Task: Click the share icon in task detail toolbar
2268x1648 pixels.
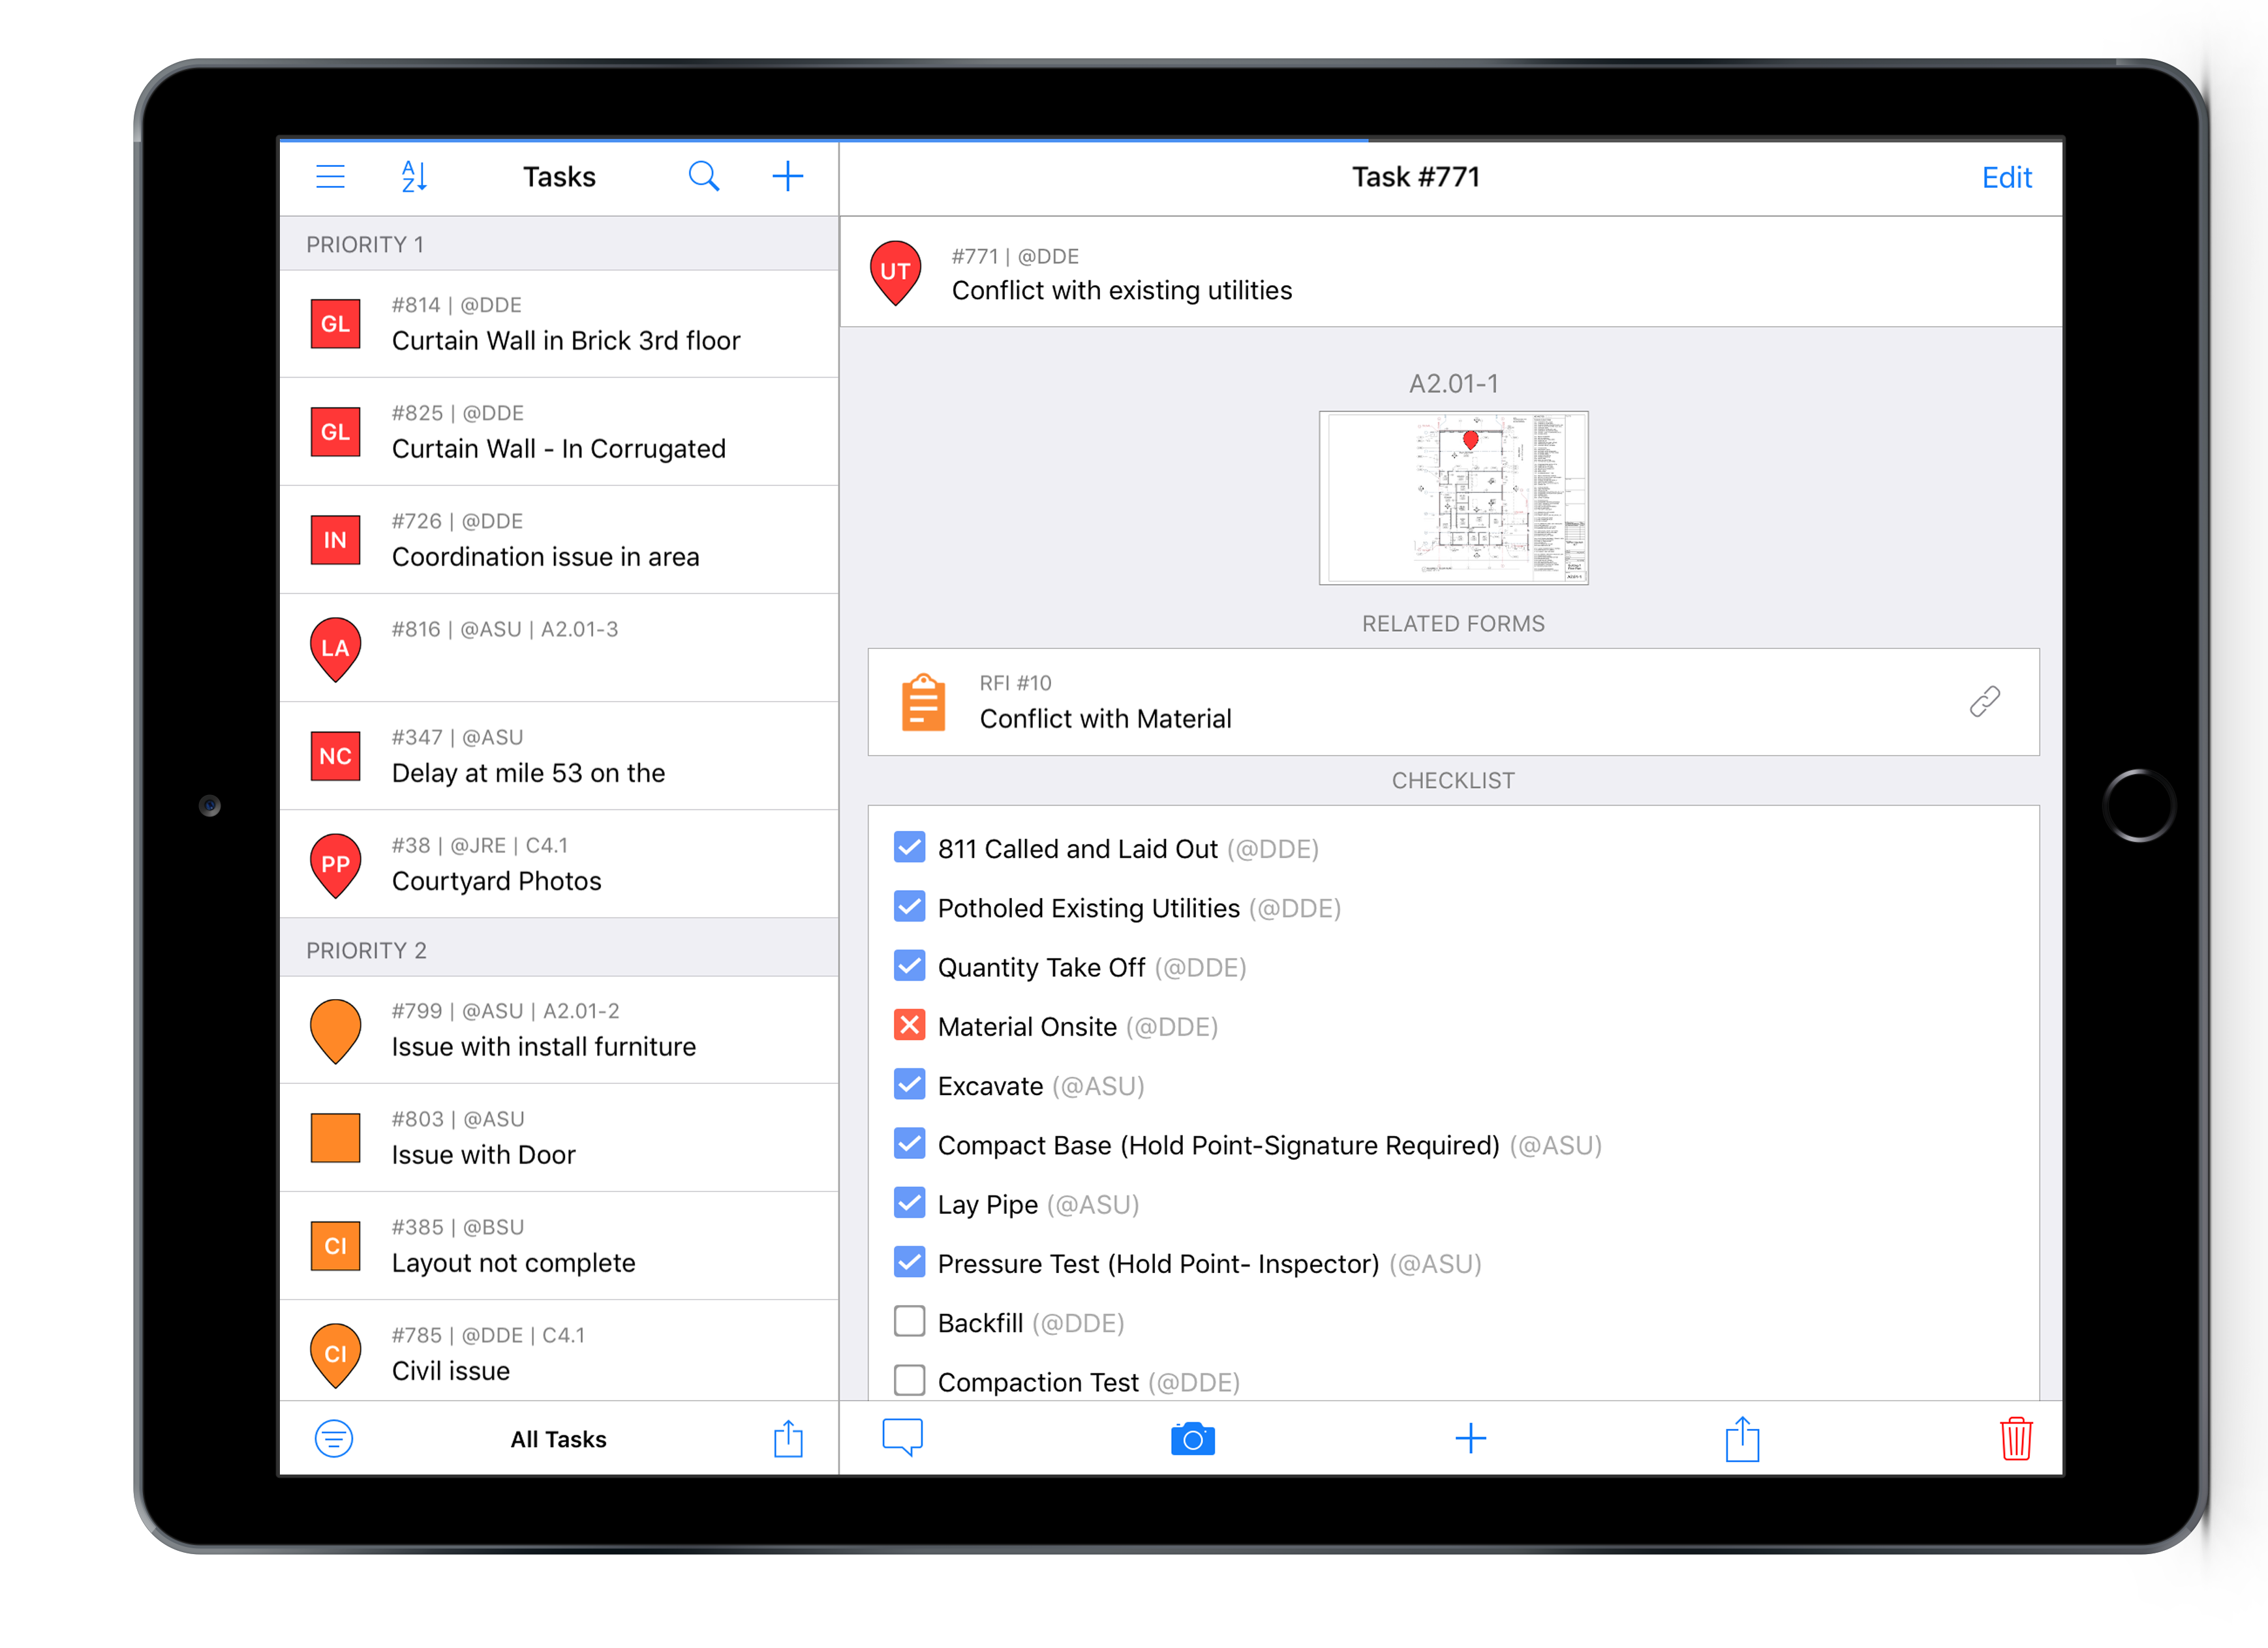Action: [1742, 1438]
